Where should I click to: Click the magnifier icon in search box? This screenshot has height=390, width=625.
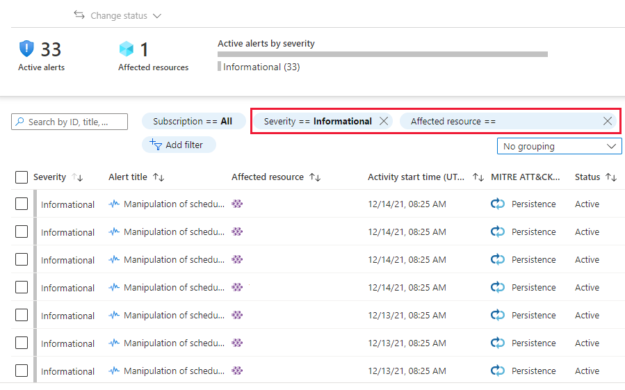click(19, 122)
